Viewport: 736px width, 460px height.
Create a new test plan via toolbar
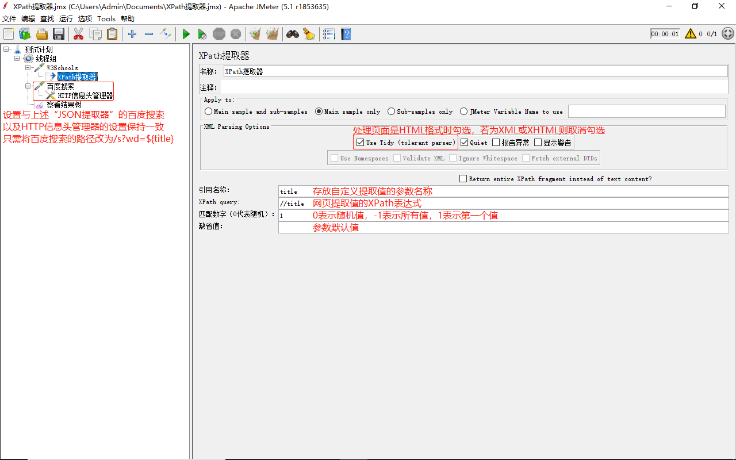pos(8,34)
